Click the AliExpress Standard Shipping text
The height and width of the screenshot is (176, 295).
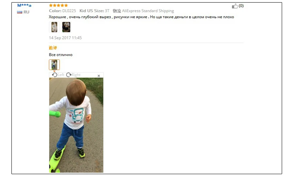pyautogui.click(x=148, y=11)
